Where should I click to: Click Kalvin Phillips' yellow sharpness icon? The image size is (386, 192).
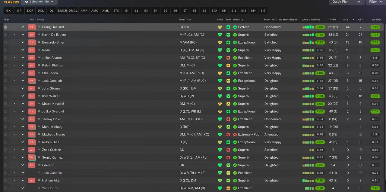(228, 66)
